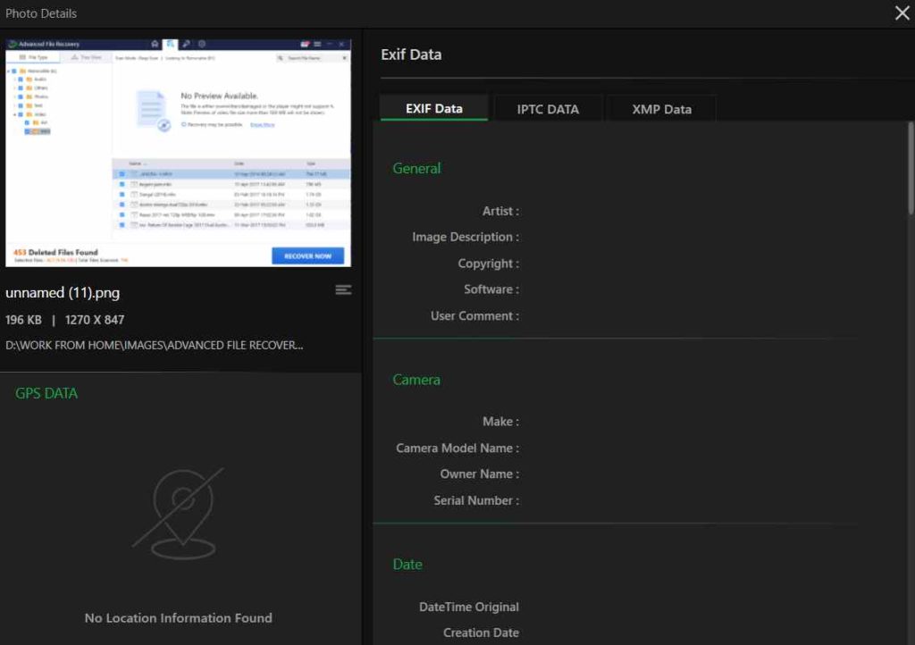Click No Location Information Found text
This screenshot has width=915, height=645.
point(178,617)
